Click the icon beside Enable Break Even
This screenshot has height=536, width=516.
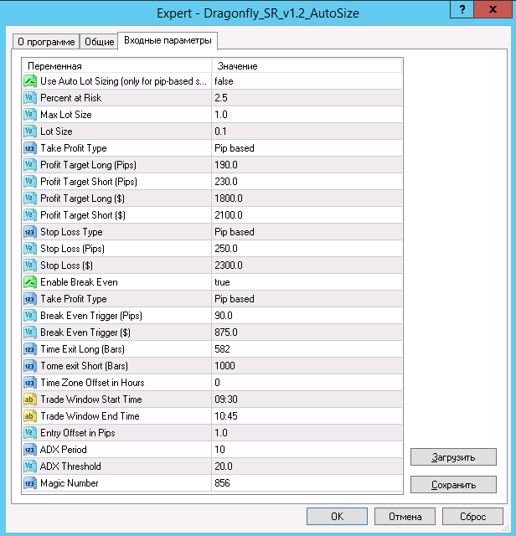30,282
